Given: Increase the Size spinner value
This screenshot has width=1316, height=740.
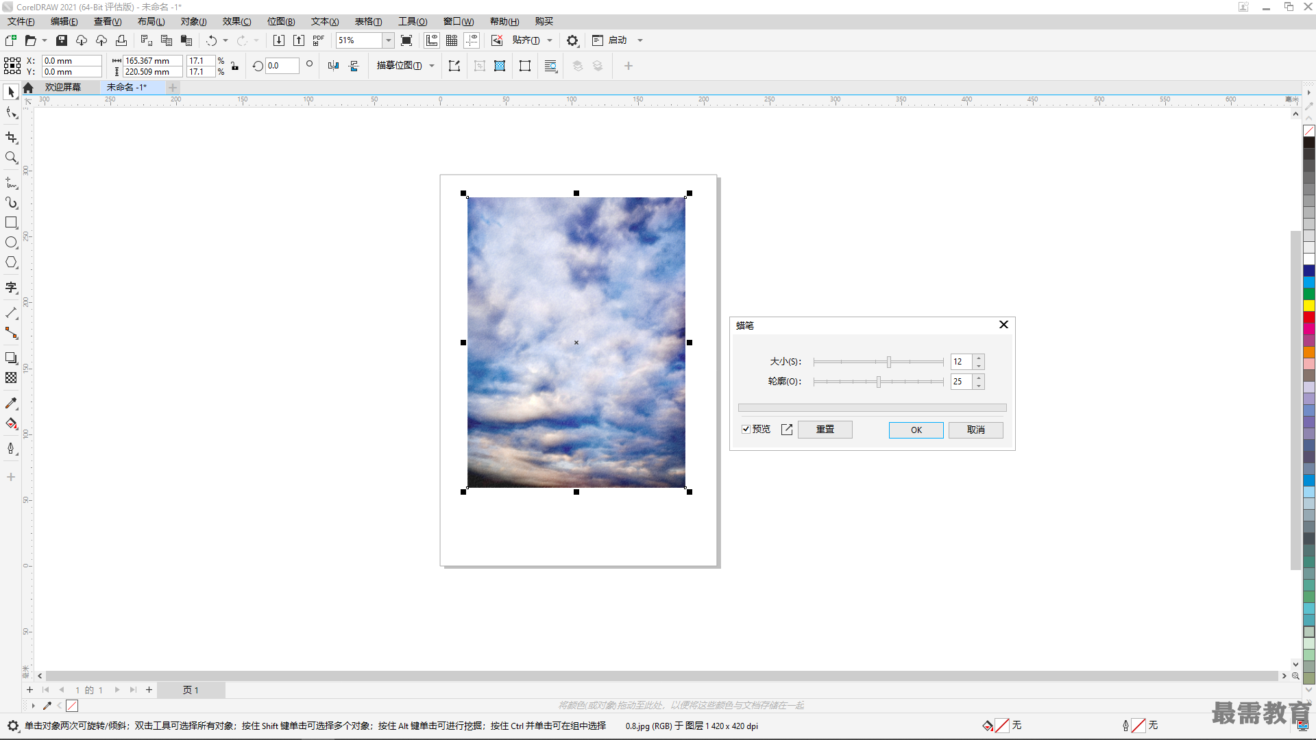Looking at the screenshot, I should pos(979,358).
